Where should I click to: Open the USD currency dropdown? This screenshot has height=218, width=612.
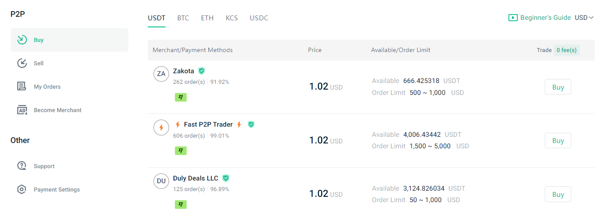point(584,18)
